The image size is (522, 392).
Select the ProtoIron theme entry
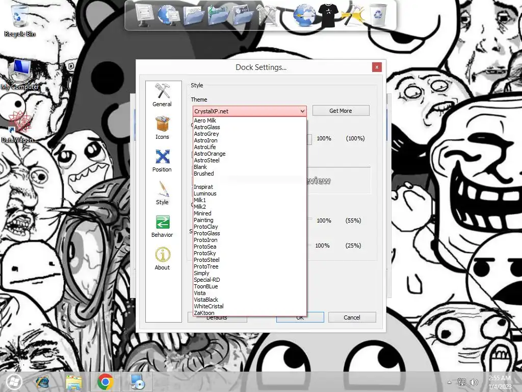click(249, 240)
